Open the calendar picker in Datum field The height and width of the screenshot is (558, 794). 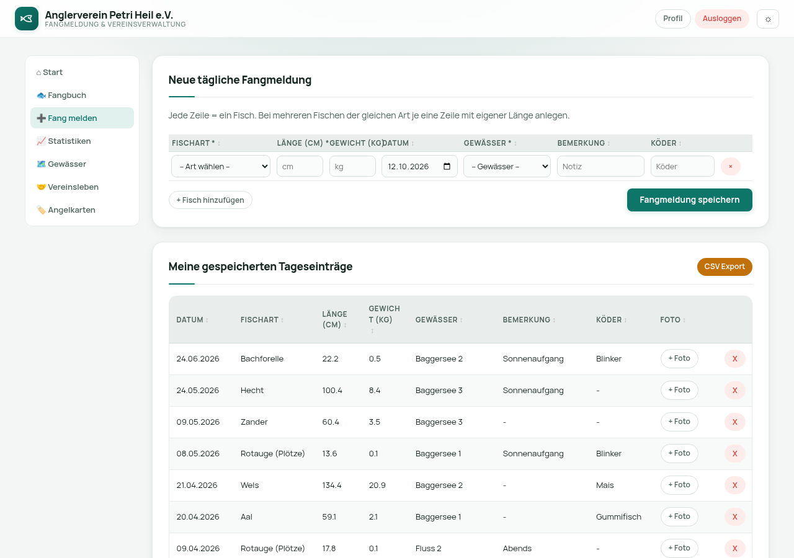tap(447, 166)
